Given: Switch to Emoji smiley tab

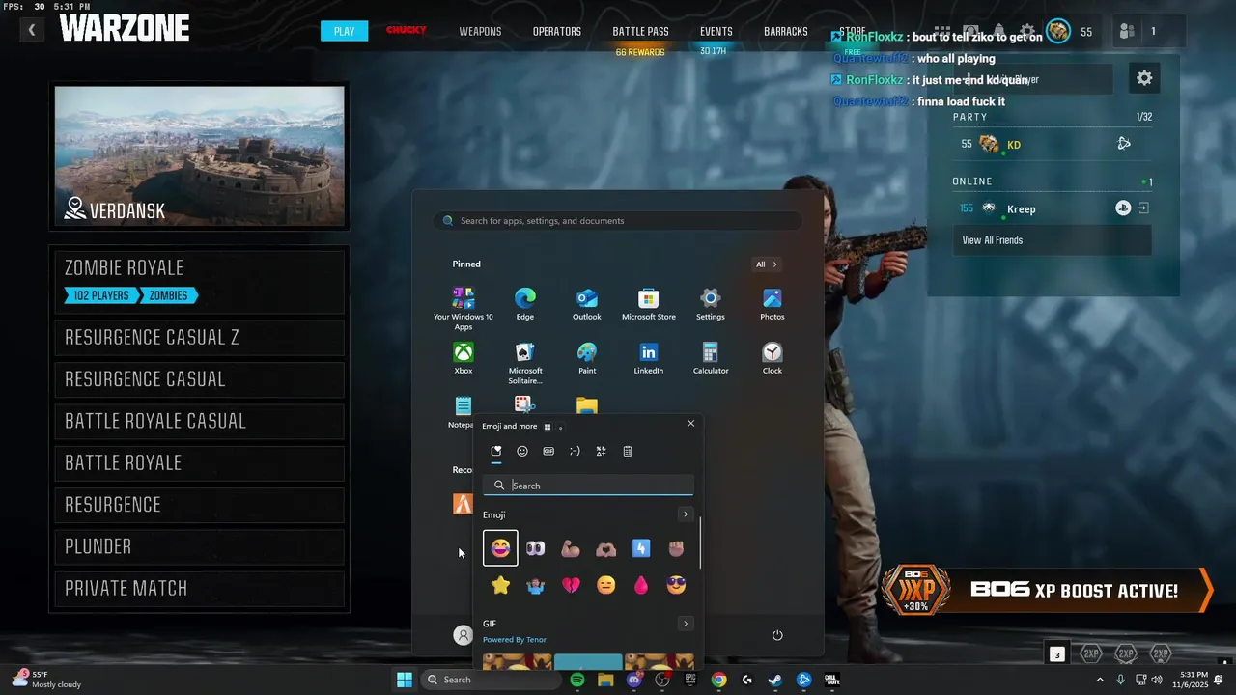Looking at the screenshot, I should click(522, 451).
